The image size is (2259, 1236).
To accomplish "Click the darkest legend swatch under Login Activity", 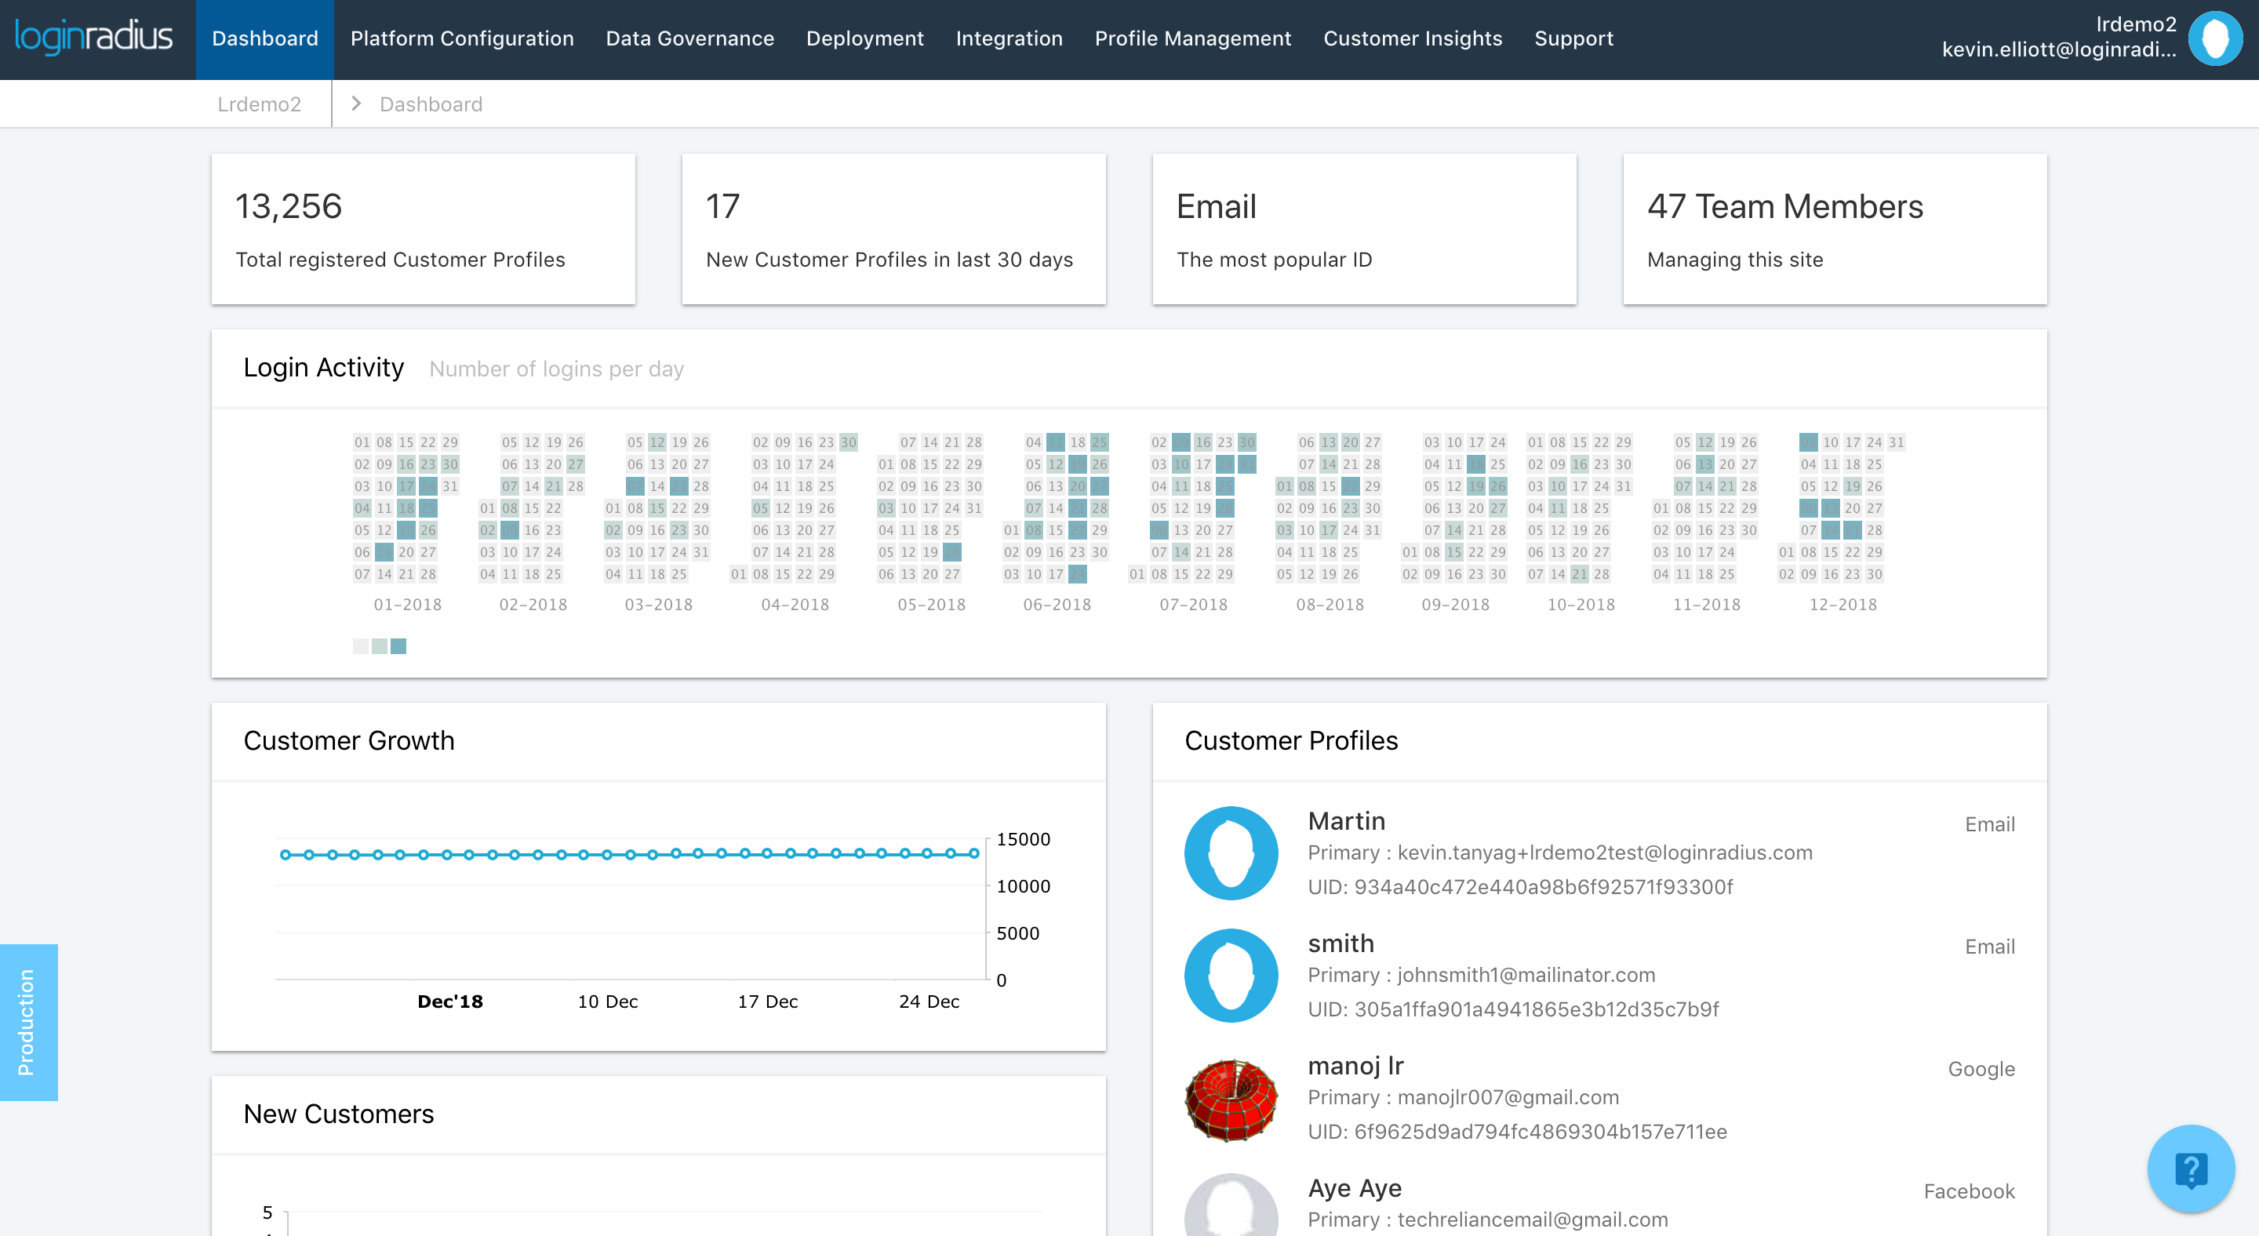I will 399,646.
